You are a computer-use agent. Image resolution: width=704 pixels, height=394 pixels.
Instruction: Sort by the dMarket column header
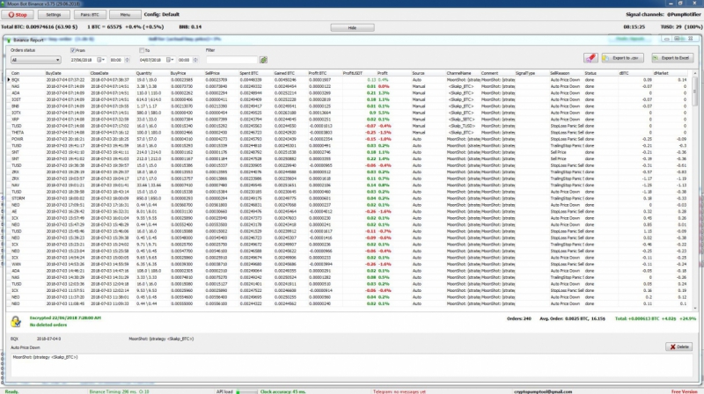[x=661, y=73]
